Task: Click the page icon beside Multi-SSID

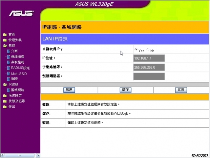Action: tap(8, 73)
